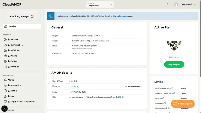This screenshot has width=201, height=113.
Task: Click the Overview grid icon
Action: tap(5, 26)
